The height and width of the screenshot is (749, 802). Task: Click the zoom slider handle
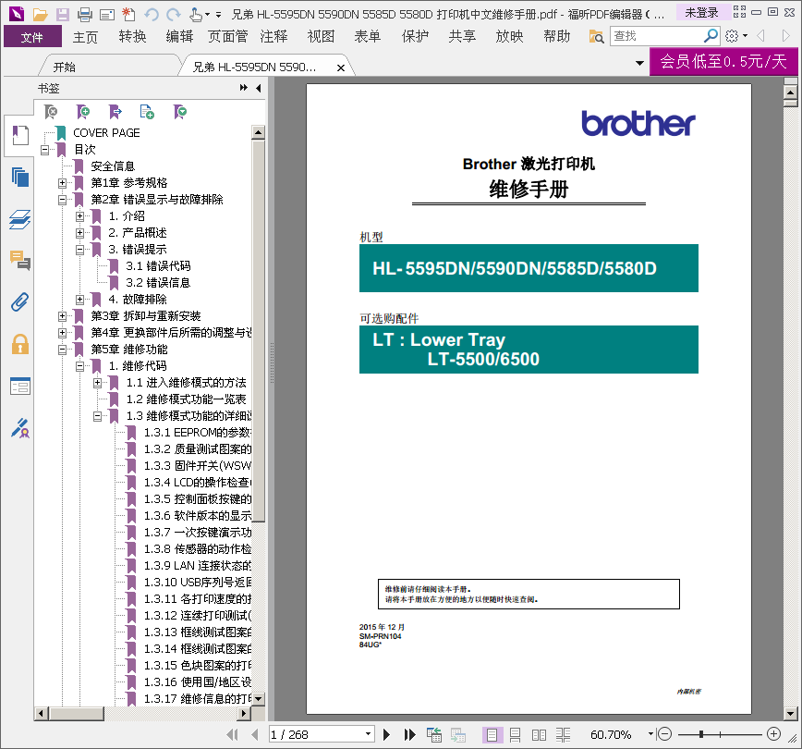coord(701,734)
